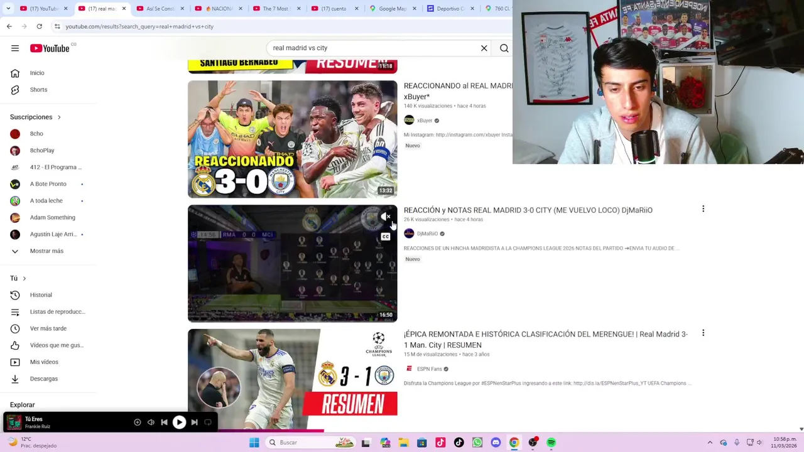
Task: Expand the 'Tú' section chevron
Action: pos(24,278)
